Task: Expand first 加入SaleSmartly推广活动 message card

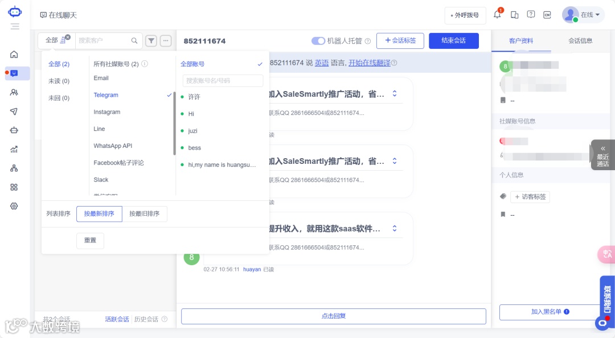Action: [395, 94]
